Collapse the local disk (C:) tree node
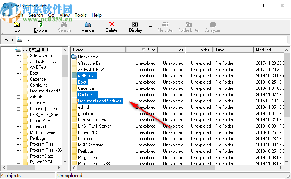The image size is (291, 179). pyautogui.click(x=11, y=50)
